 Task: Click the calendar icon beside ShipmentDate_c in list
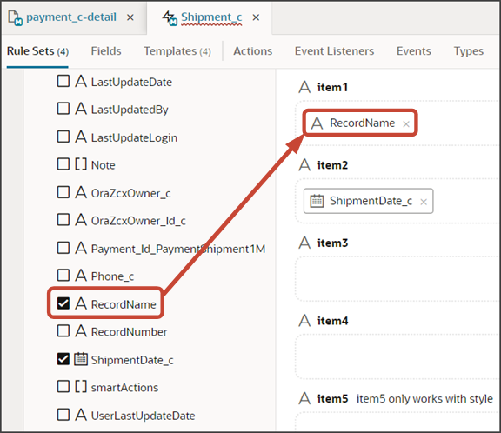pos(81,359)
